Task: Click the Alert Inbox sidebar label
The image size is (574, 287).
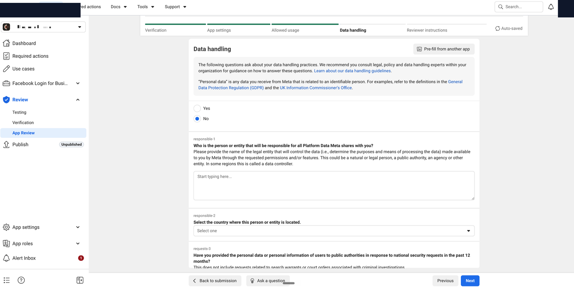Action: click(x=24, y=258)
